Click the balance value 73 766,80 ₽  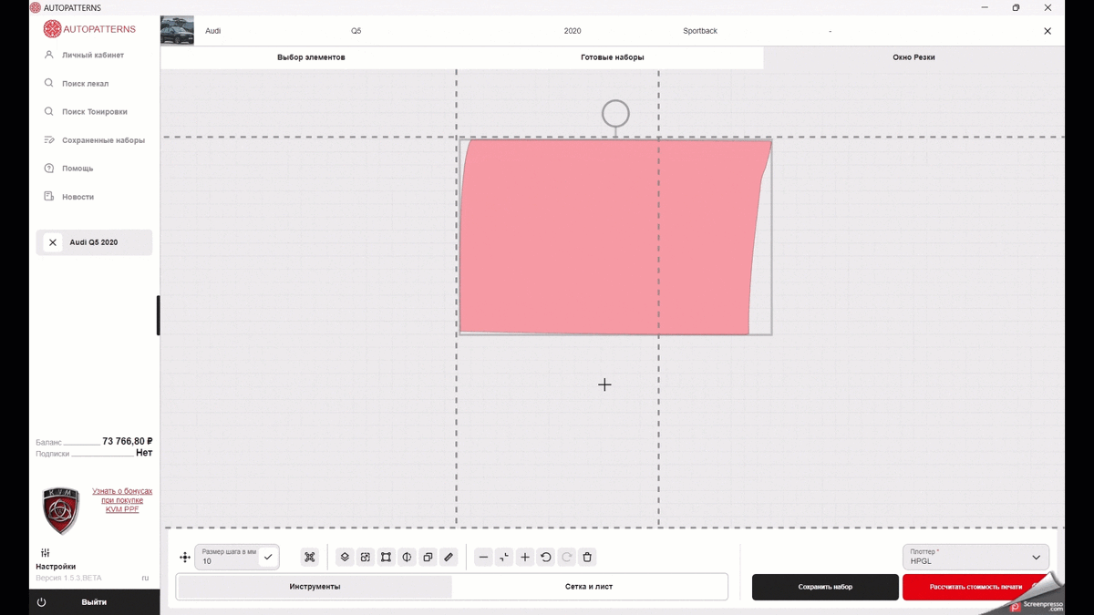click(127, 441)
